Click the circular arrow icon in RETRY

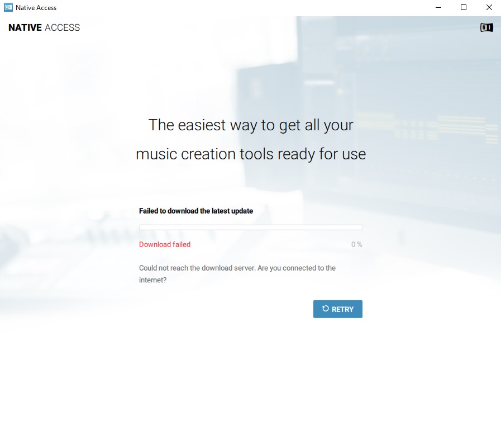pos(325,309)
